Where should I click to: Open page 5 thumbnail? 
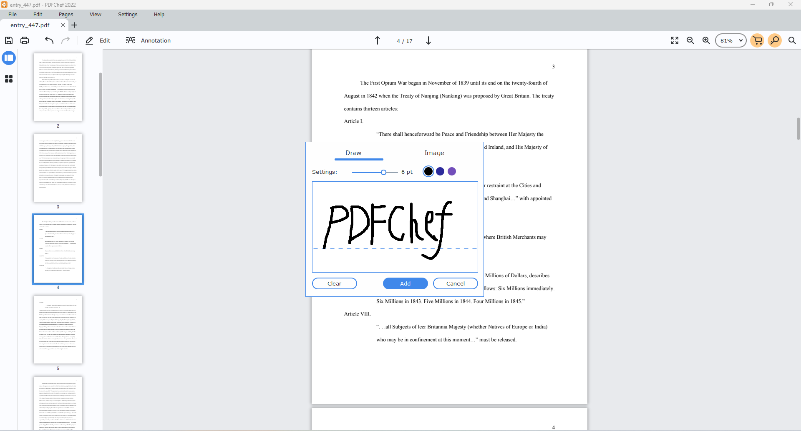pyautogui.click(x=58, y=329)
